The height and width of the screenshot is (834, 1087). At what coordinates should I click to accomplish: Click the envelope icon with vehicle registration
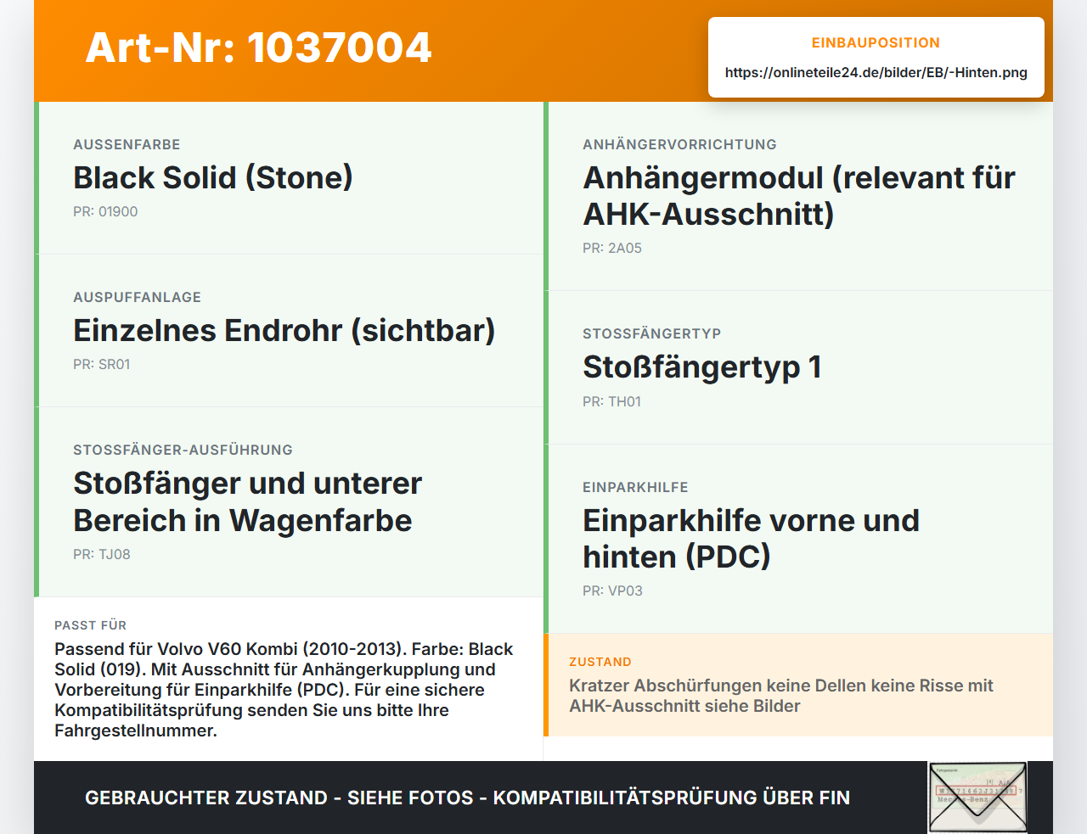[x=977, y=798]
